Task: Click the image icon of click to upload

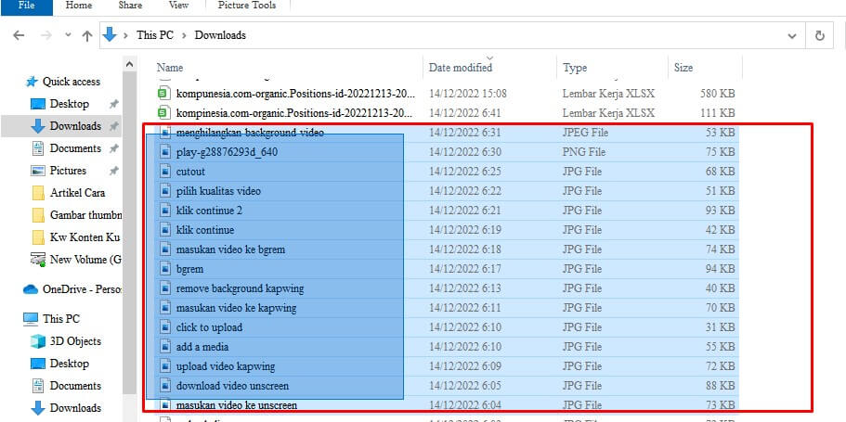Action: (x=165, y=327)
